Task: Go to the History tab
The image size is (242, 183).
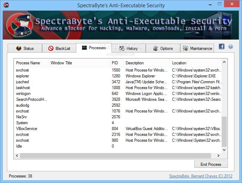Action: [128, 48]
